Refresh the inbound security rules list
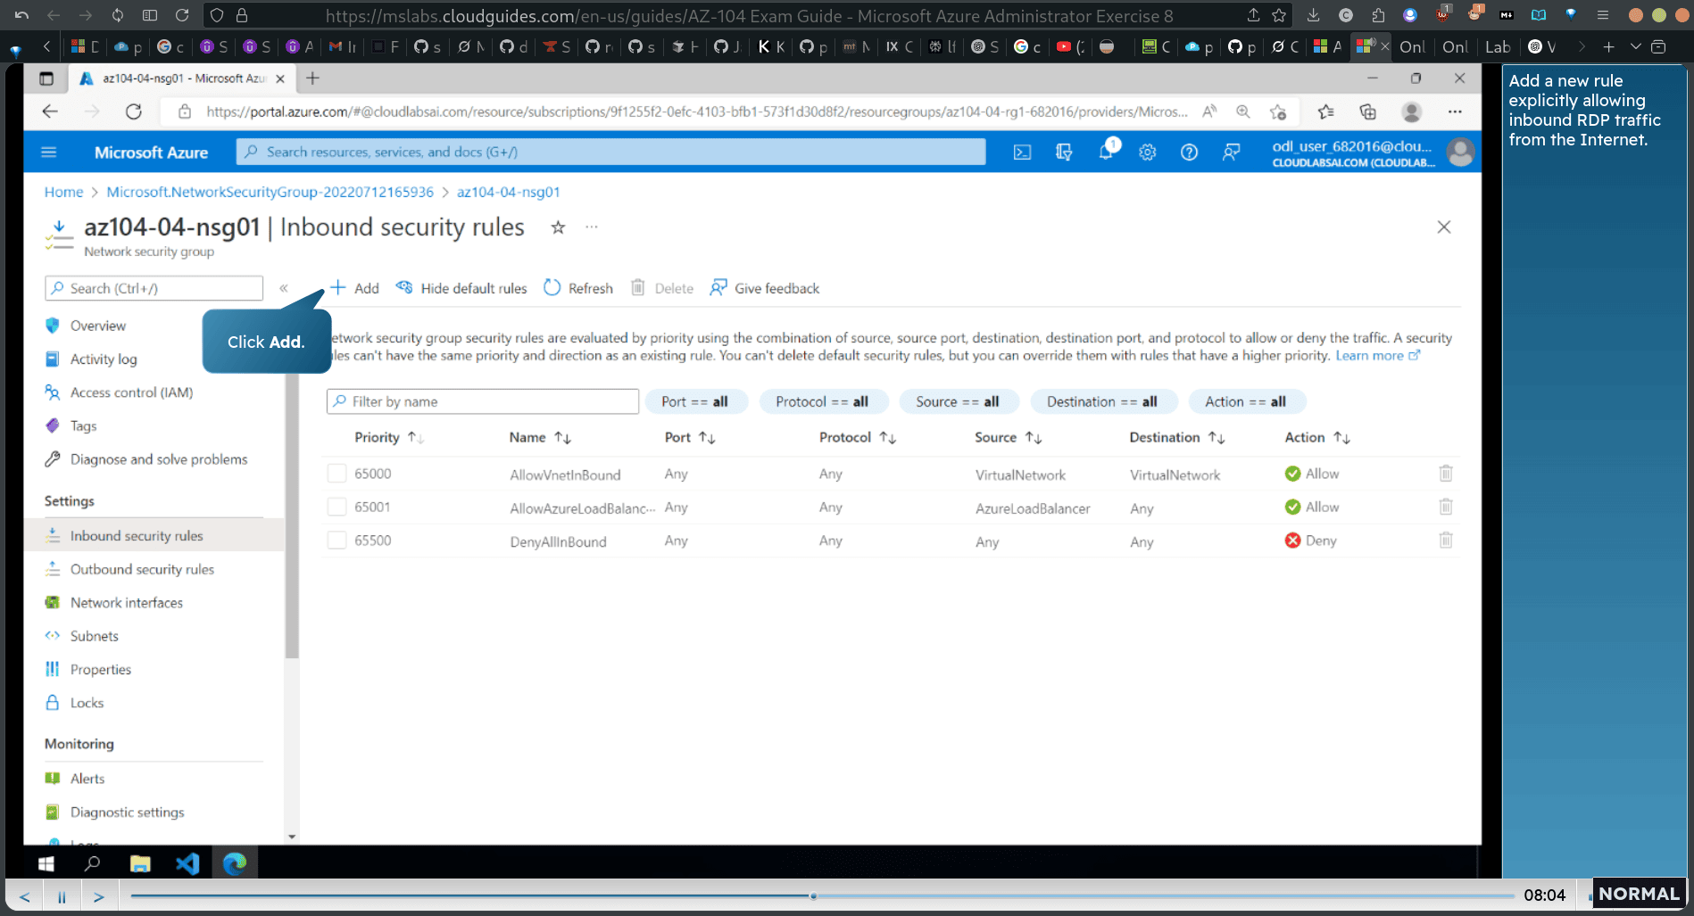Image resolution: width=1694 pixels, height=916 pixels. [578, 288]
